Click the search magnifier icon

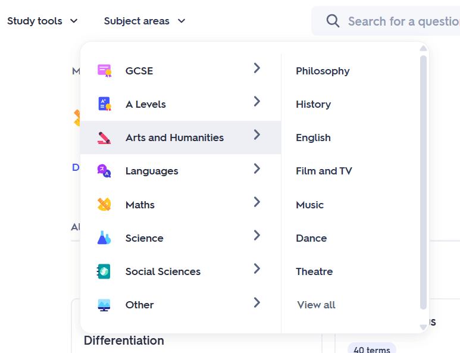pyautogui.click(x=333, y=21)
